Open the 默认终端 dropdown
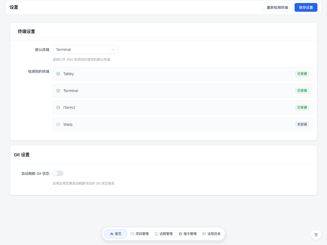The width and height of the screenshot is (327, 245). pos(85,50)
